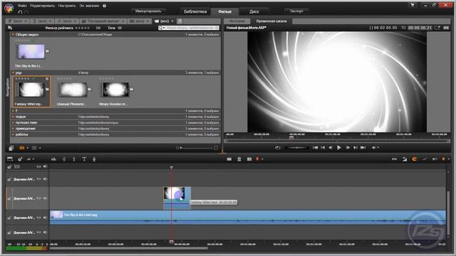Image resolution: width=456 pixels, height=256 pixels.
Task: Open the storyboard toggle icon on timeline toolbar
Action: click(10, 159)
